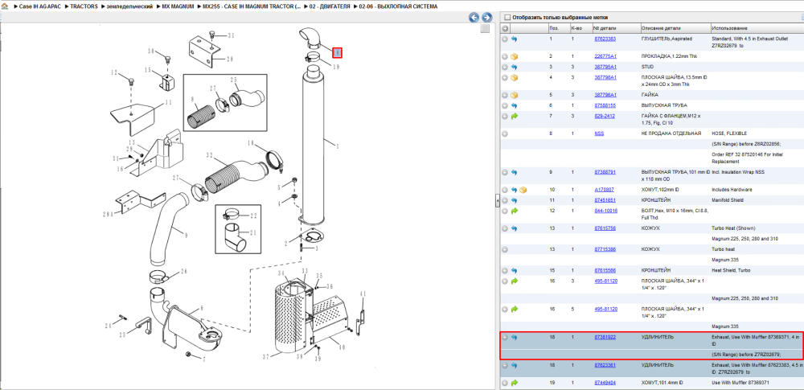
Task: Click blue arrow icon for part 87615566
Action: pyautogui.click(x=515, y=270)
